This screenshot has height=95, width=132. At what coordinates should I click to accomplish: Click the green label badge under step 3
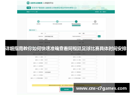click(76, 25)
